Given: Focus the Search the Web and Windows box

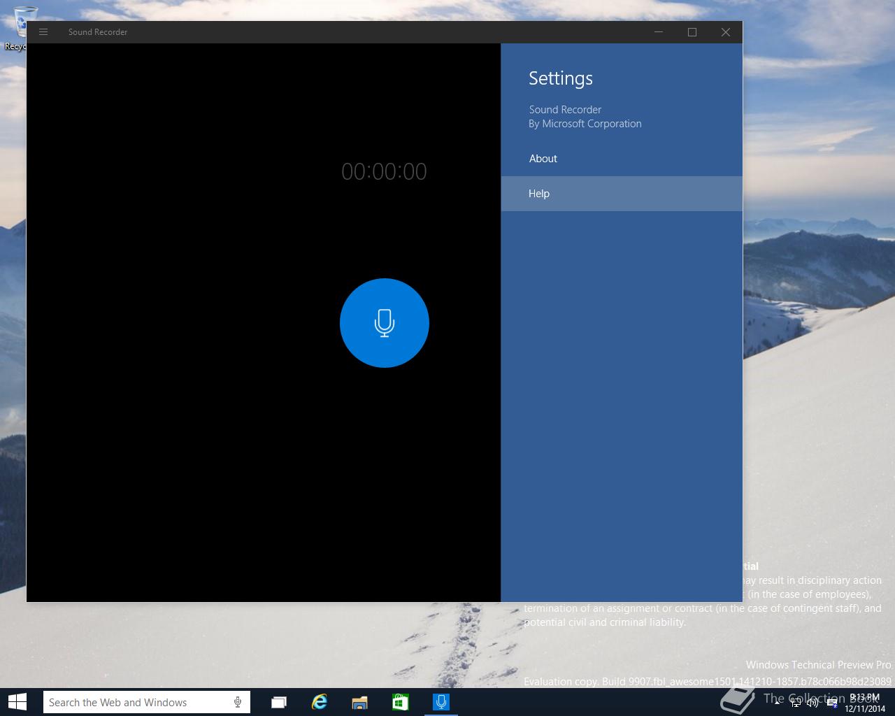Looking at the screenshot, I should [146, 702].
